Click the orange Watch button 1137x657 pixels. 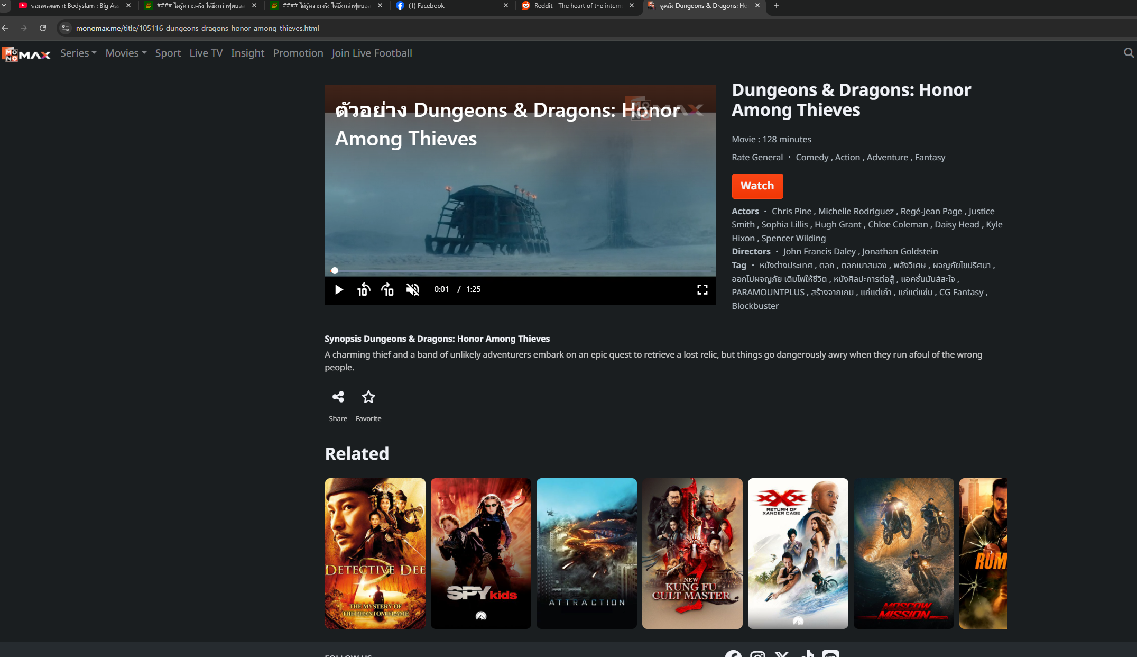[757, 186]
